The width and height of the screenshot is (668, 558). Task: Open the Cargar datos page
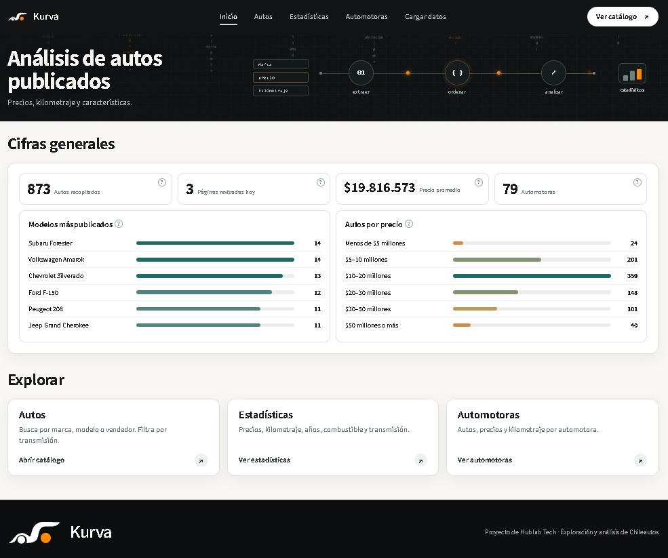pos(425,17)
